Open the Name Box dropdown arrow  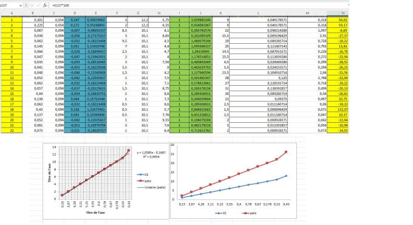pyautogui.click(x=20, y=5)
